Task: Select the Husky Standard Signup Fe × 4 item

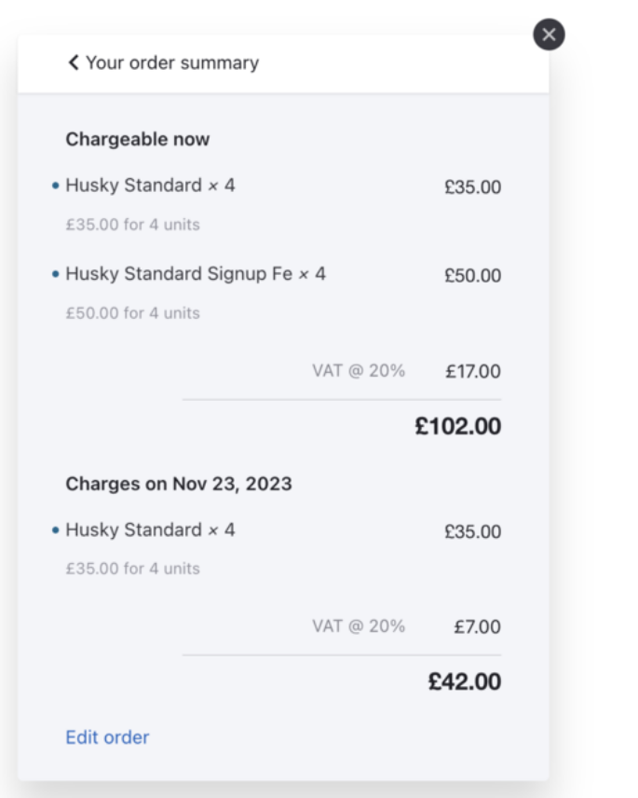Action: tap(196, 274)
